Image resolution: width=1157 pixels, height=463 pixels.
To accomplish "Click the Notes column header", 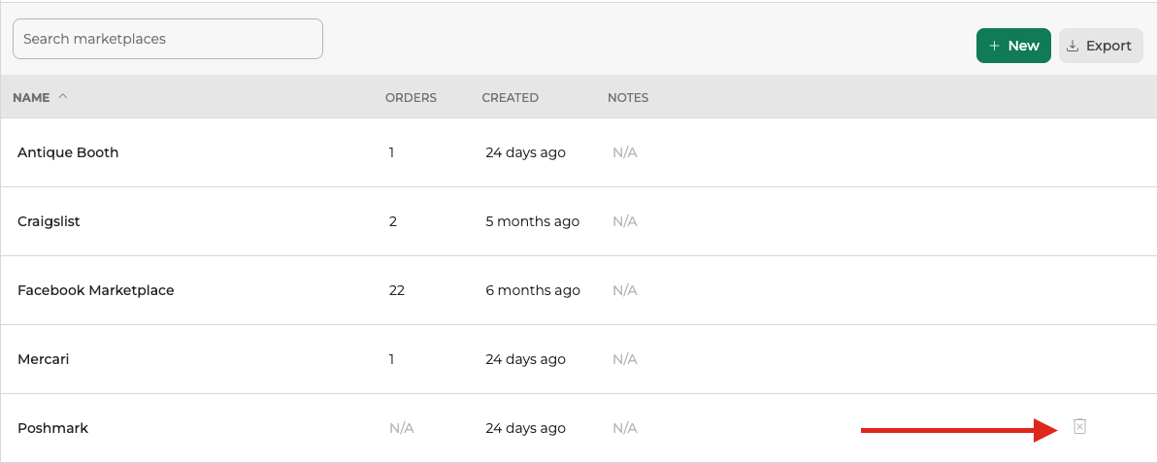I will 627,97.
